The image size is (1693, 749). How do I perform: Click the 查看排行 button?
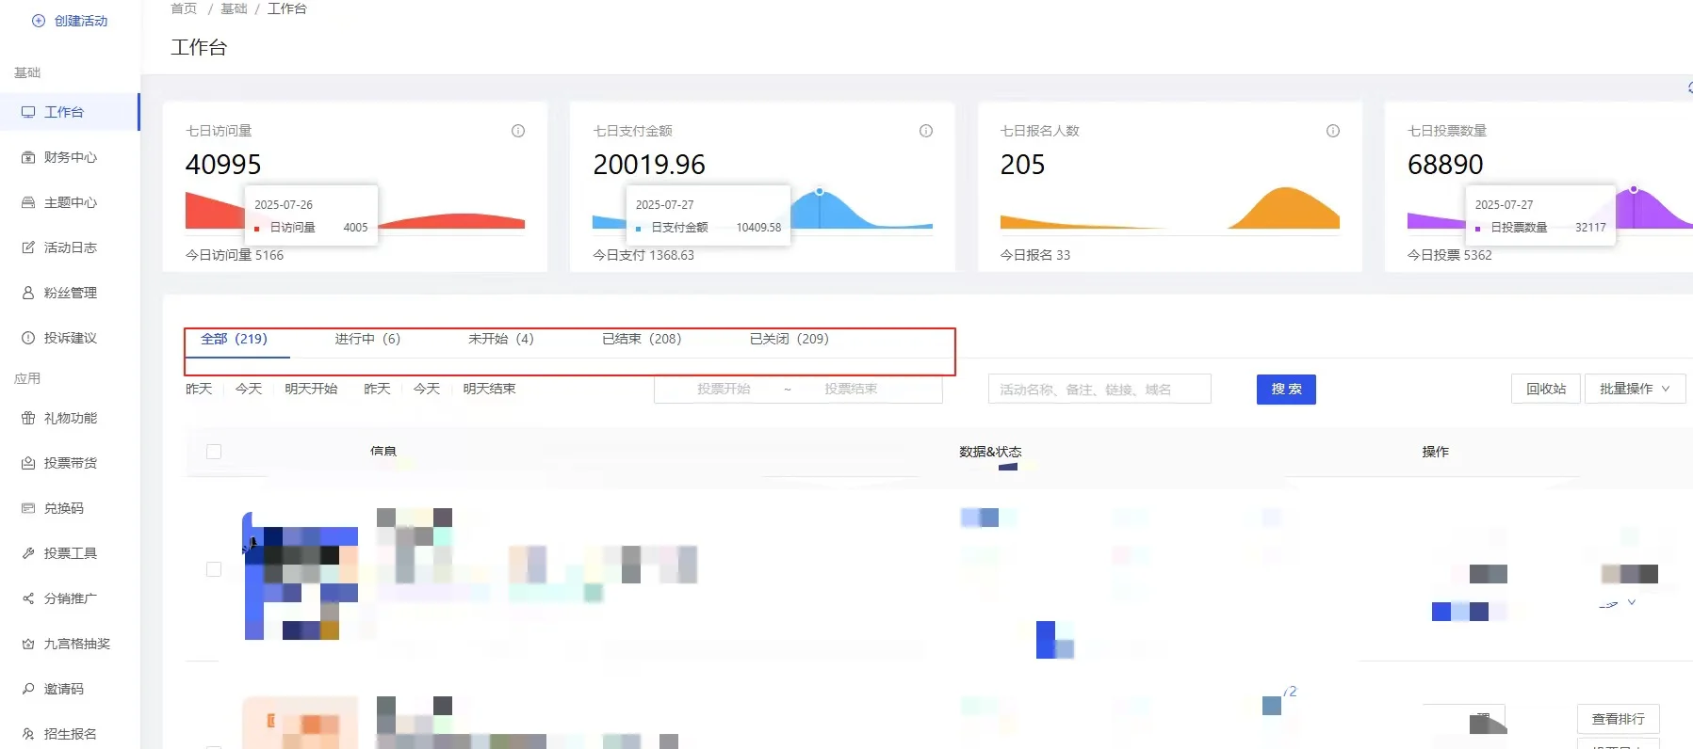1618,719
